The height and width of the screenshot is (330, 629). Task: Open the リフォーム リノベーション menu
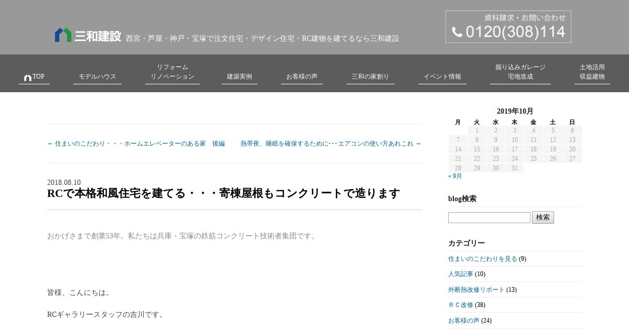(x=172, y=72)
